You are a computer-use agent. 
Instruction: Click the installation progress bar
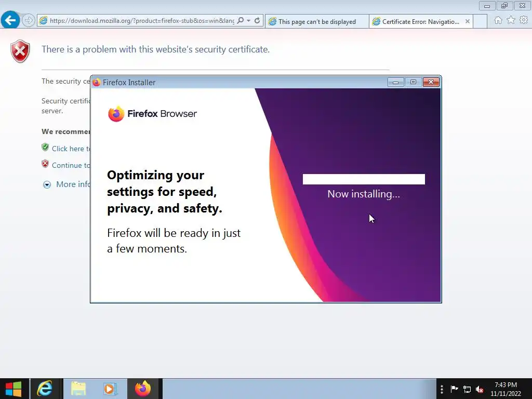tap(364, 179)
